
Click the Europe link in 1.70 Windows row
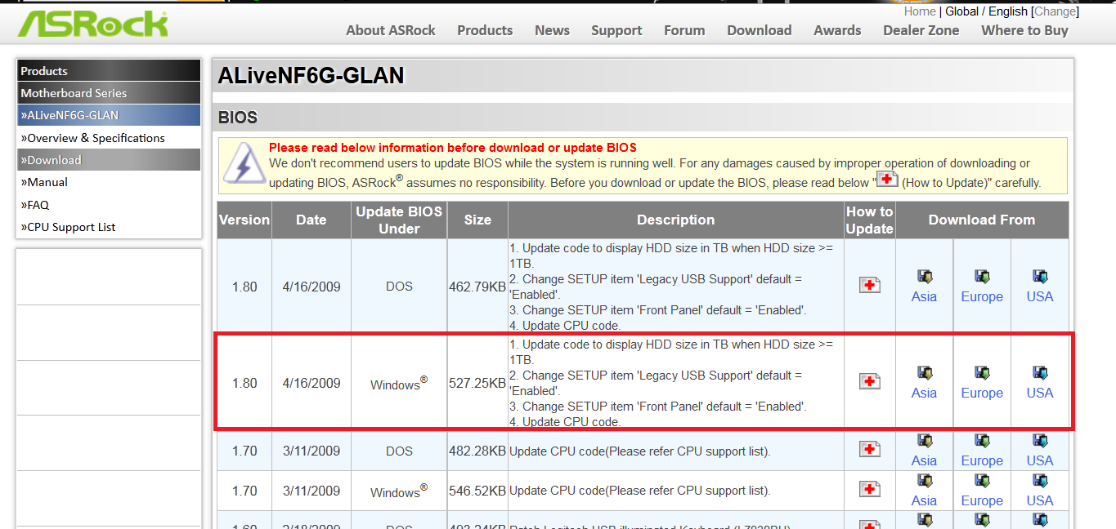982,500
